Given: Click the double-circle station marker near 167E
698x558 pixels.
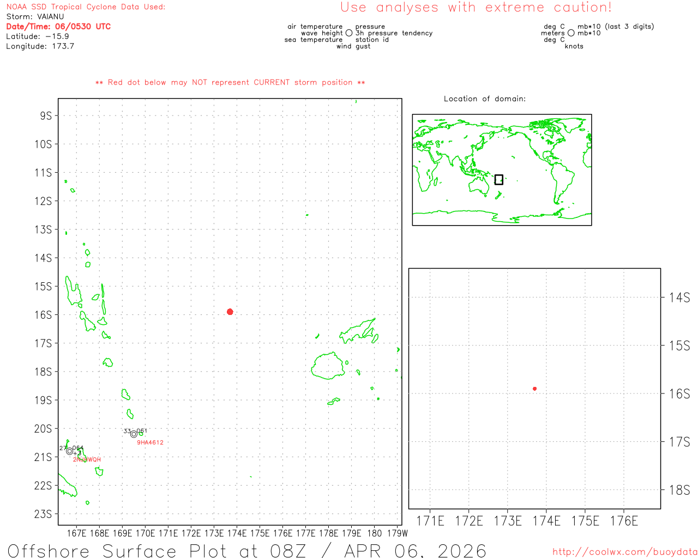Looking at the screenshot, I should pyautogui.click(x=69, y=451).
